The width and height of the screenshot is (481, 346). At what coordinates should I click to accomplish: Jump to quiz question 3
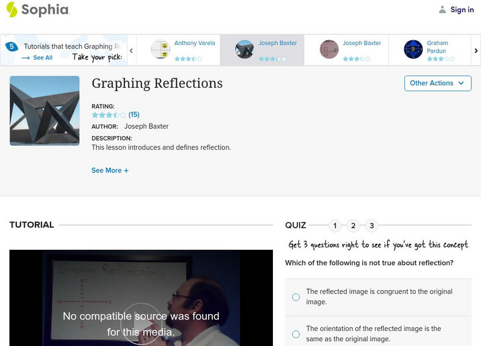(372, 226)
